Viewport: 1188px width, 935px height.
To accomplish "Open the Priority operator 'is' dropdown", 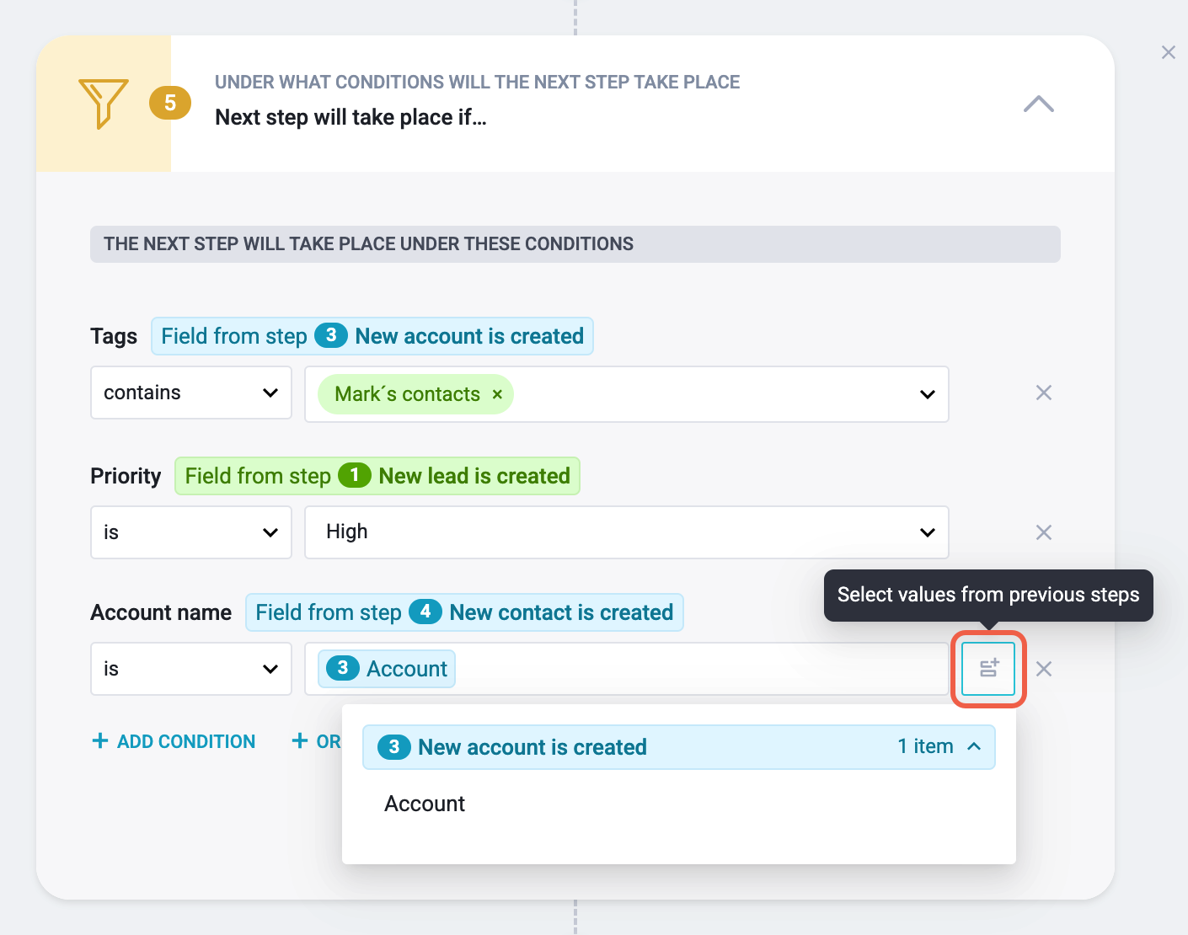I will (191, 532).
